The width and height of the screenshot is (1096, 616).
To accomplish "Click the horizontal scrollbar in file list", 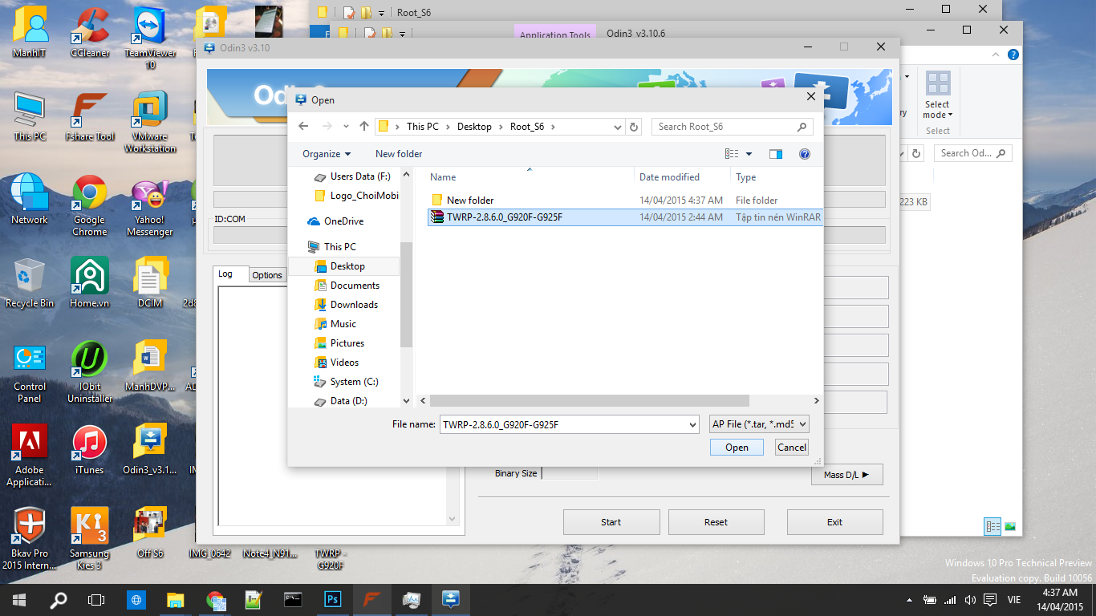I will [x=589, y=400].
